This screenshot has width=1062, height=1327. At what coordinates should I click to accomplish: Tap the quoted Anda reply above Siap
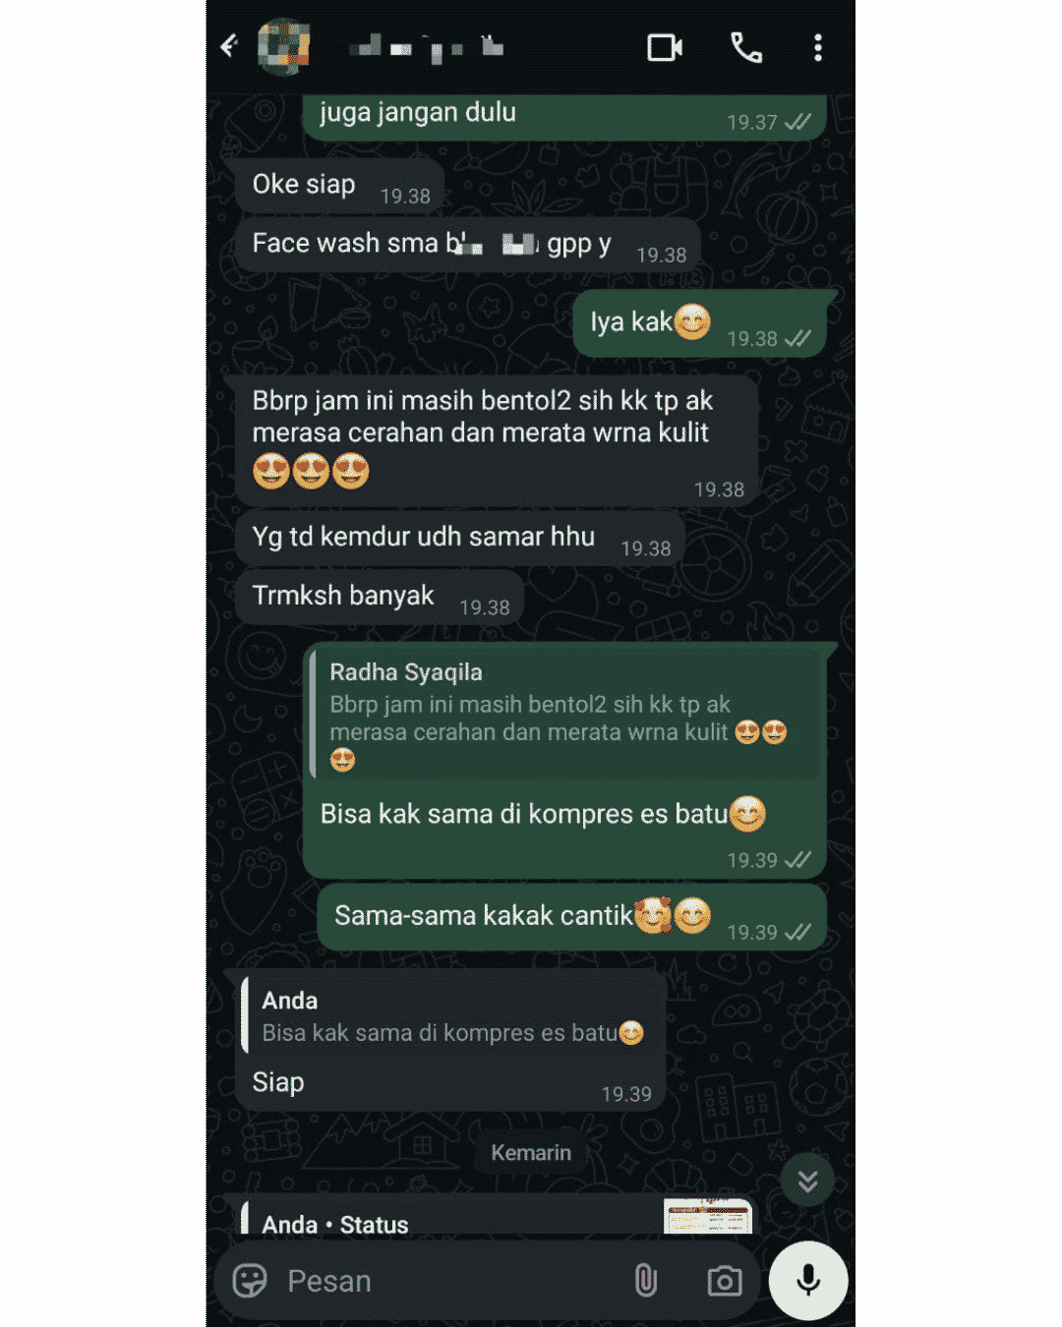click(x=452, y=1016)
